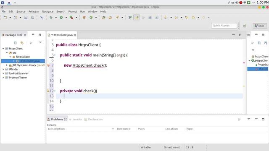
Task: Toggle Show Whitespace Characters icon
Action: [x=157, y=18]
